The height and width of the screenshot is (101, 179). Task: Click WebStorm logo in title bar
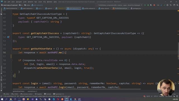tap(2, 2)
